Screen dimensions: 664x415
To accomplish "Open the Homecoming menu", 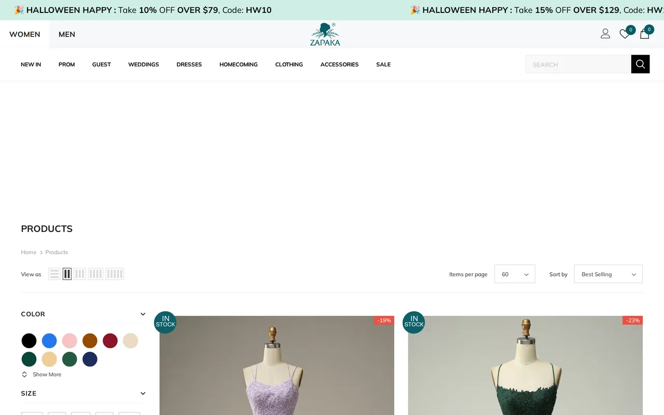I will [x=239, y=64].
